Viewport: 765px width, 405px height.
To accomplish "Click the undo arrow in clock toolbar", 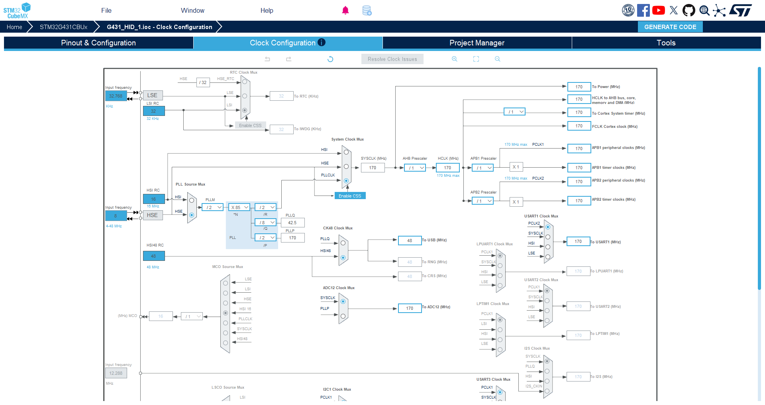I will click(267, 59).
